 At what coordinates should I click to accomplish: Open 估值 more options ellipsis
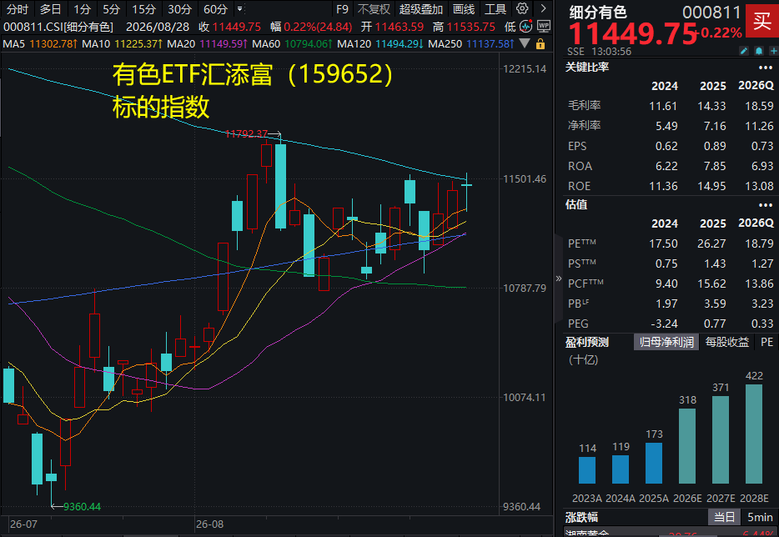[x=765, y=205]
